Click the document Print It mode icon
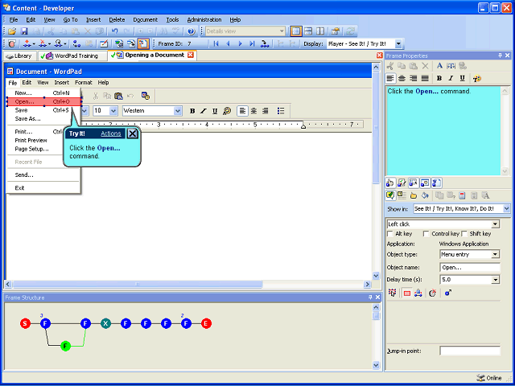Screen dimensions: 515x386 [x=436, y=183]
